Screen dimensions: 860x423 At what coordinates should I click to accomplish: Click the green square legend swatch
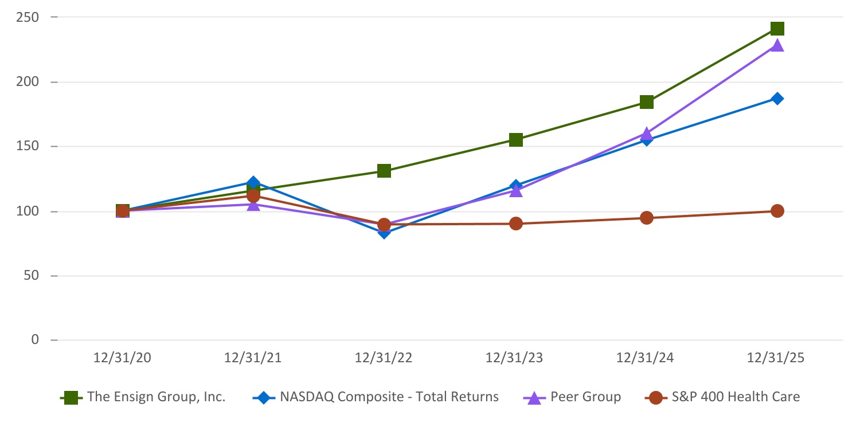pos(71,397)
